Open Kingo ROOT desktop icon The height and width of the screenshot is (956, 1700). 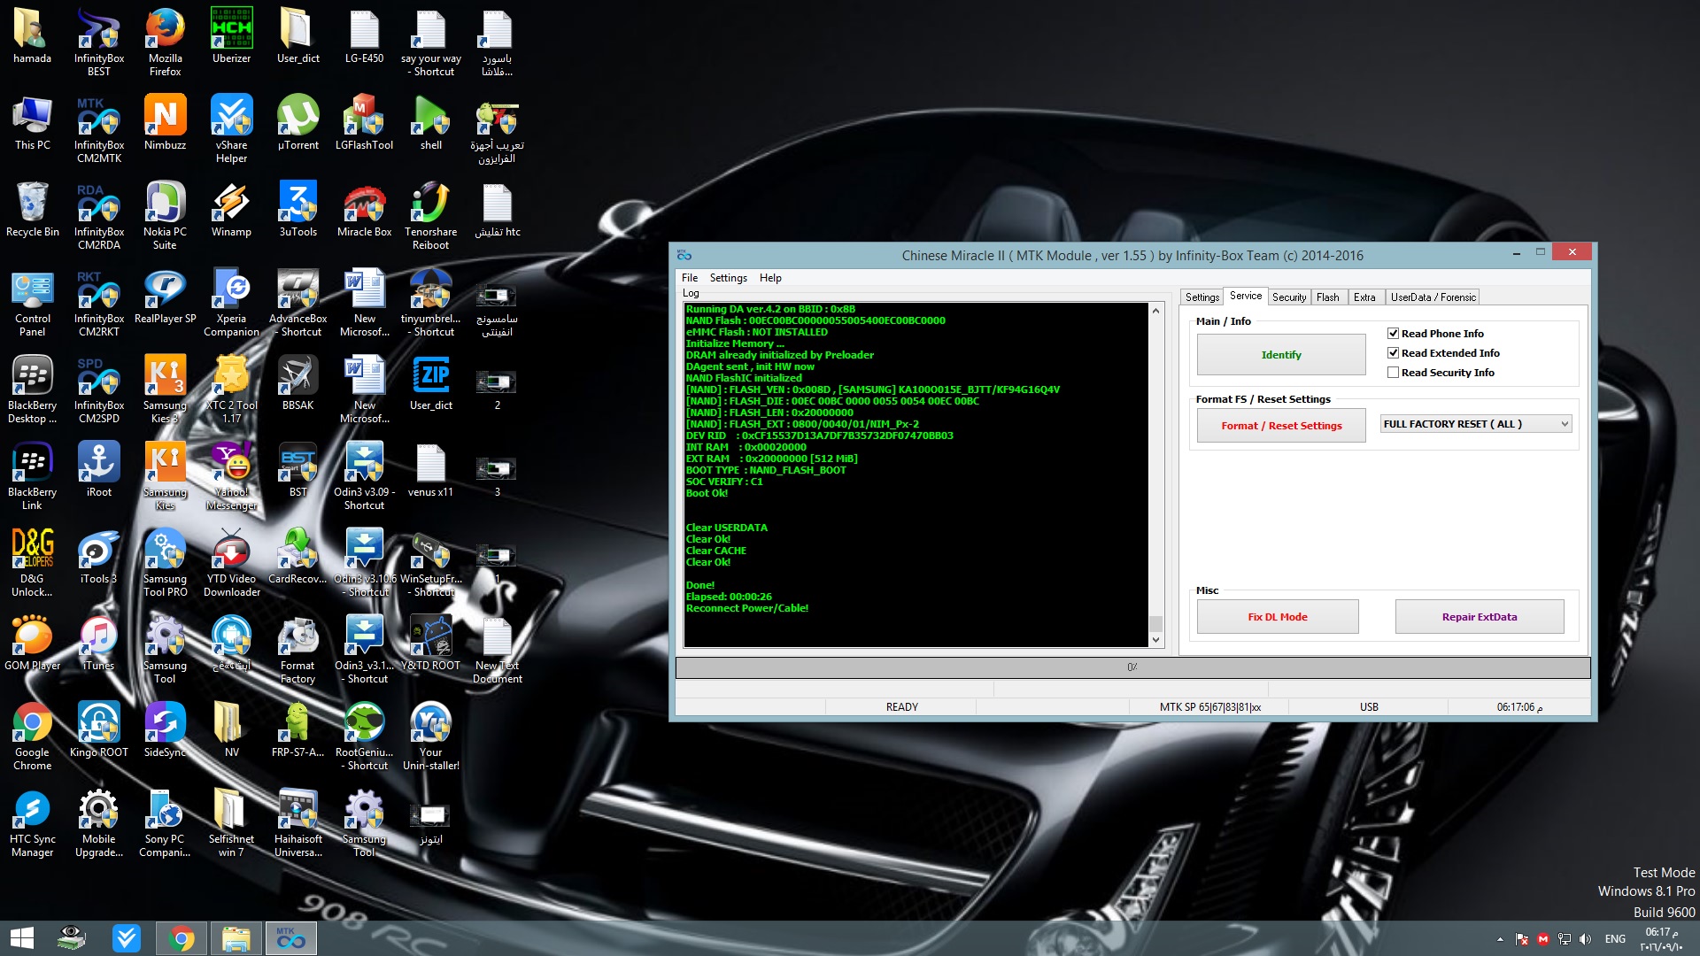(98, 729)
